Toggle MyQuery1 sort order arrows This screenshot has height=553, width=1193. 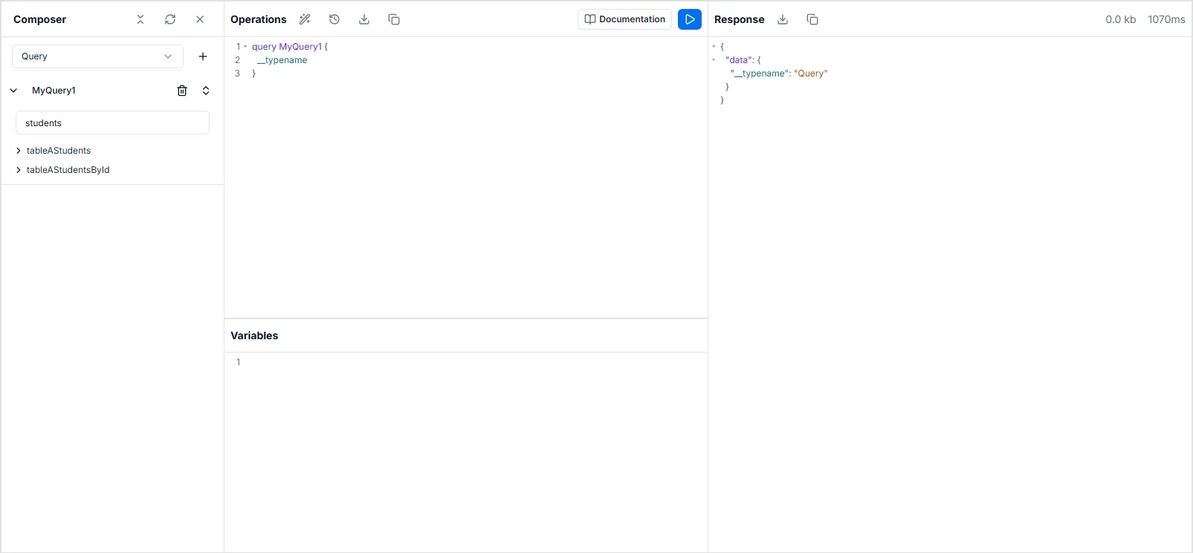click(206, 91)
